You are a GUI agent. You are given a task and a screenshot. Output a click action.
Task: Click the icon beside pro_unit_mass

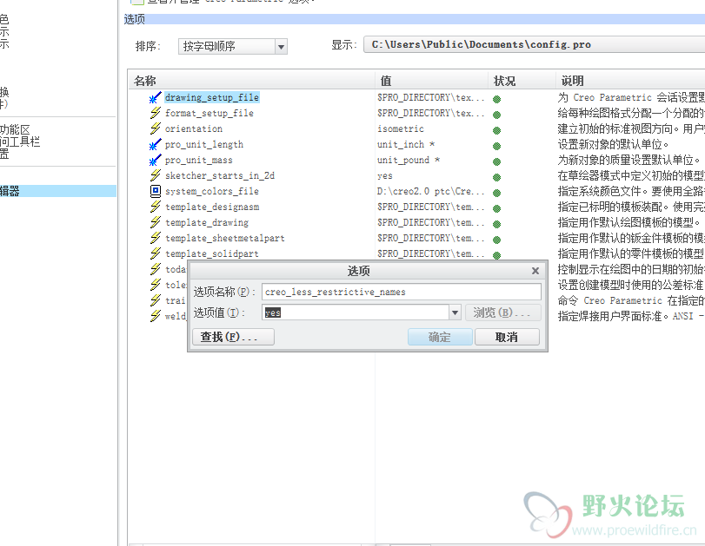pyautogui.click(x=155, y=160)
